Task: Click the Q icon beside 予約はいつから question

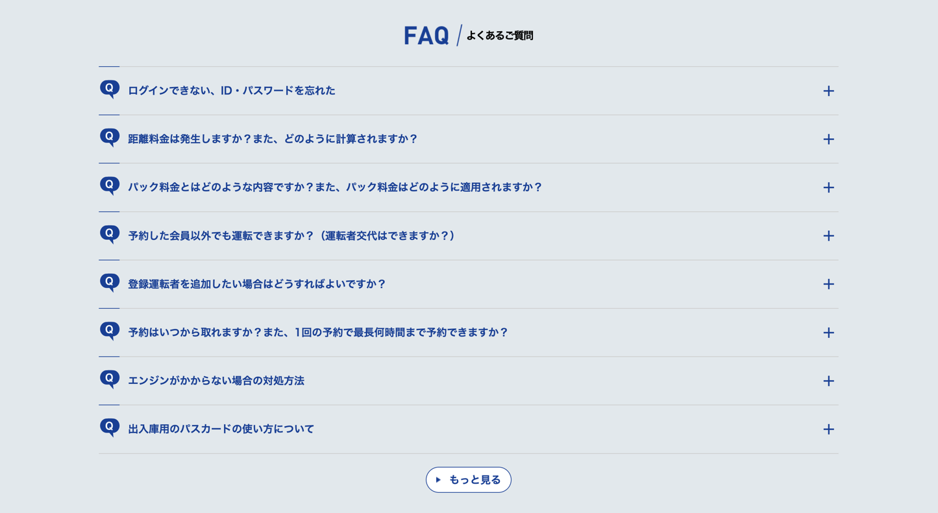Action: [110, 331]
